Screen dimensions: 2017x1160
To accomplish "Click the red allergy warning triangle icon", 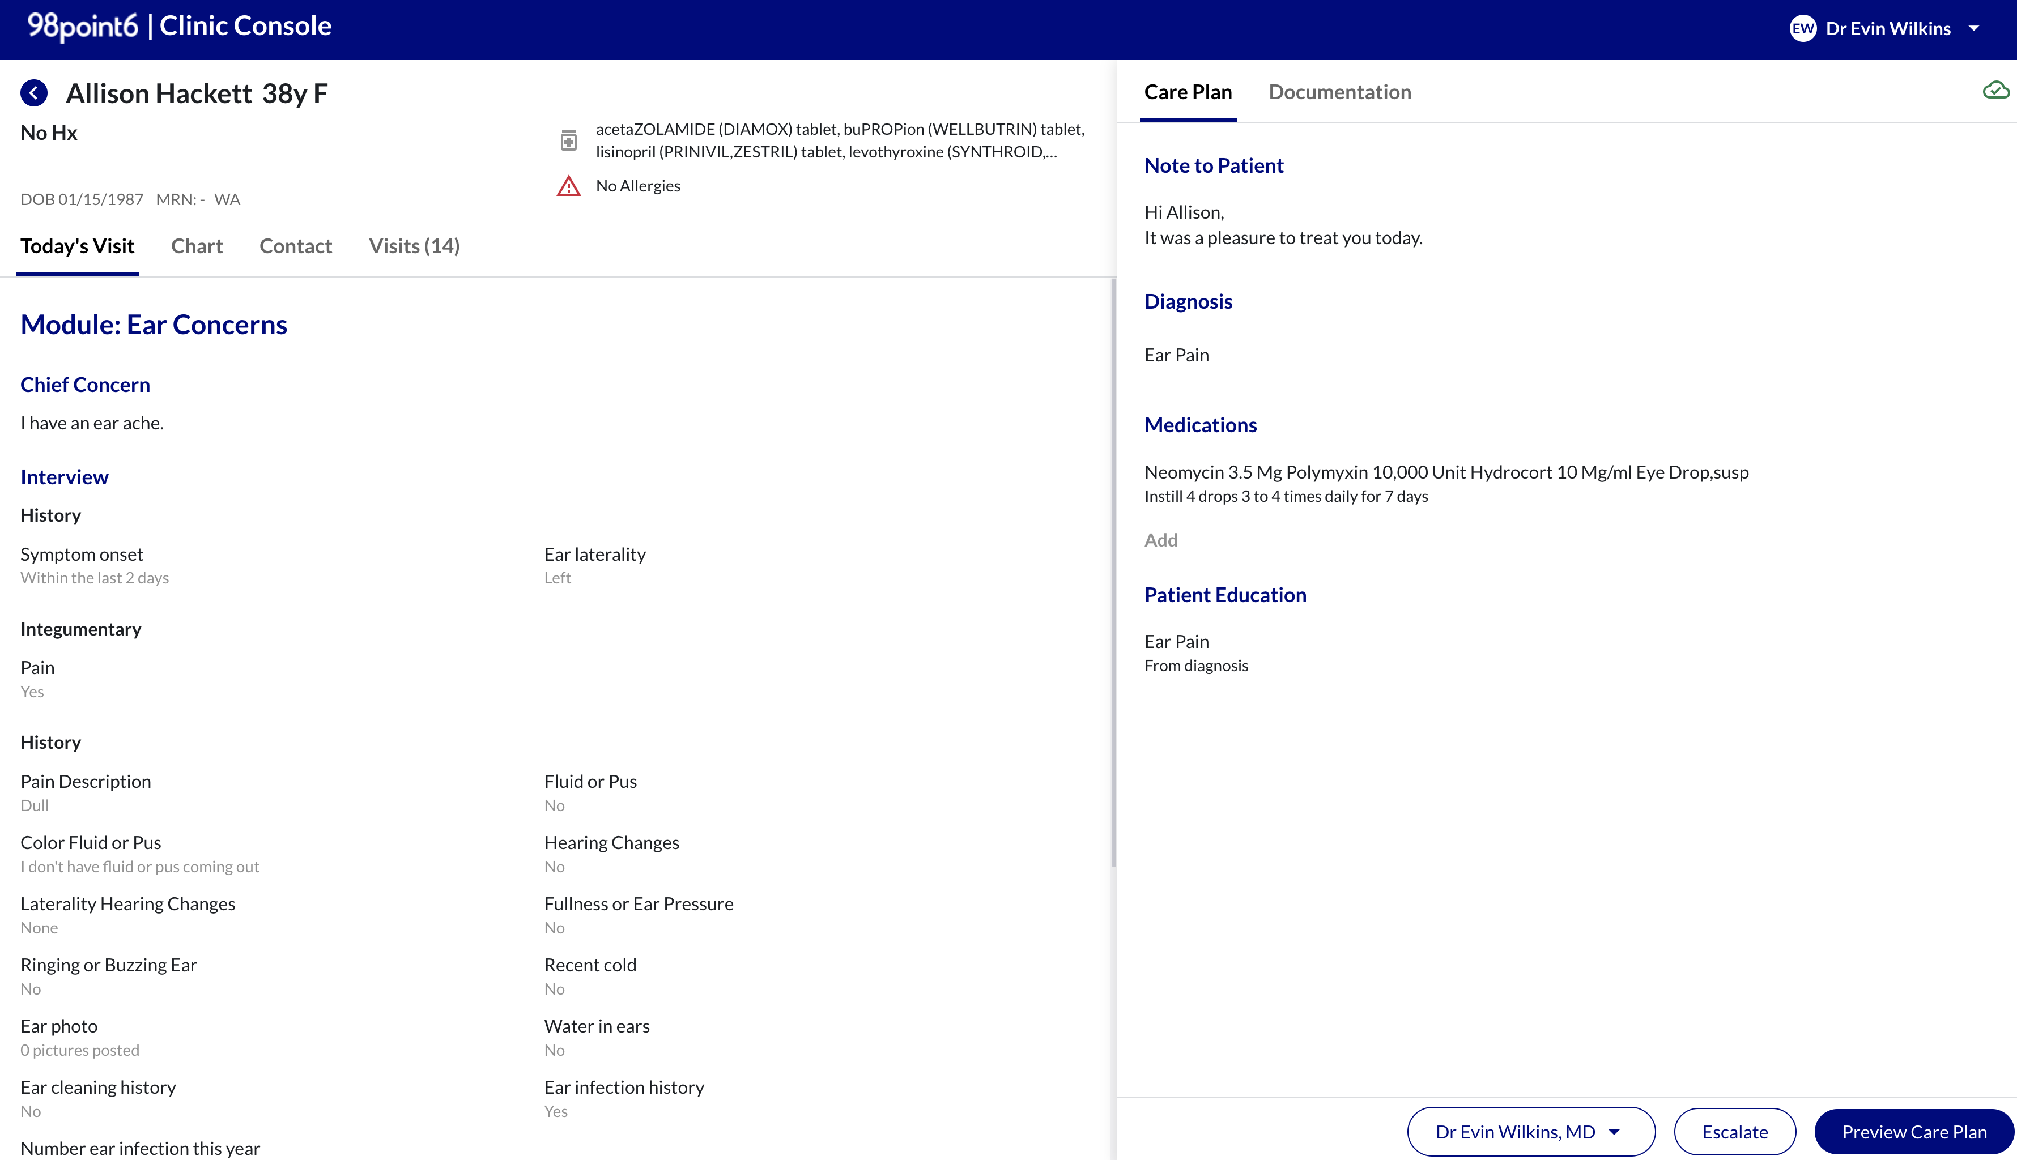I will pos(568,186).
